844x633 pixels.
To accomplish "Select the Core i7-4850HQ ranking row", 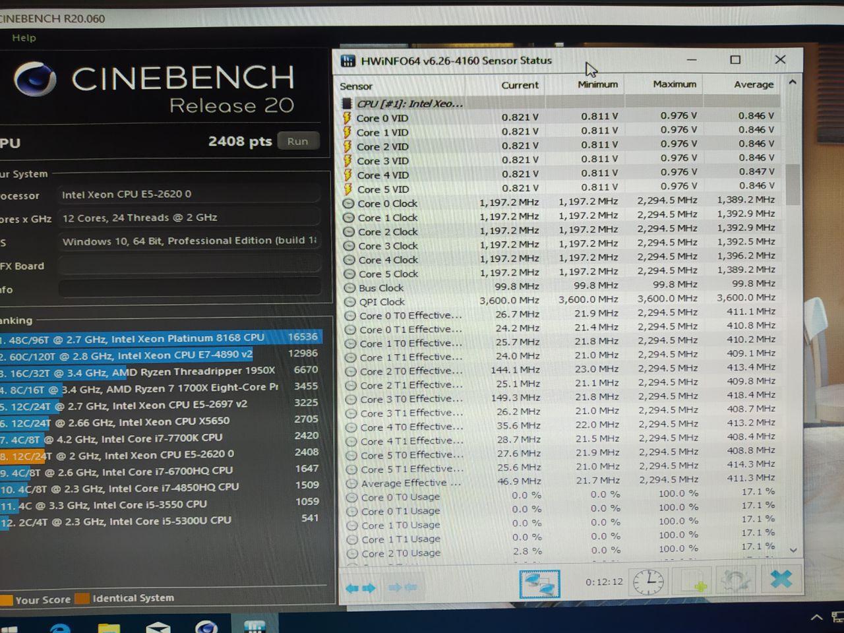I will (161, 488).
